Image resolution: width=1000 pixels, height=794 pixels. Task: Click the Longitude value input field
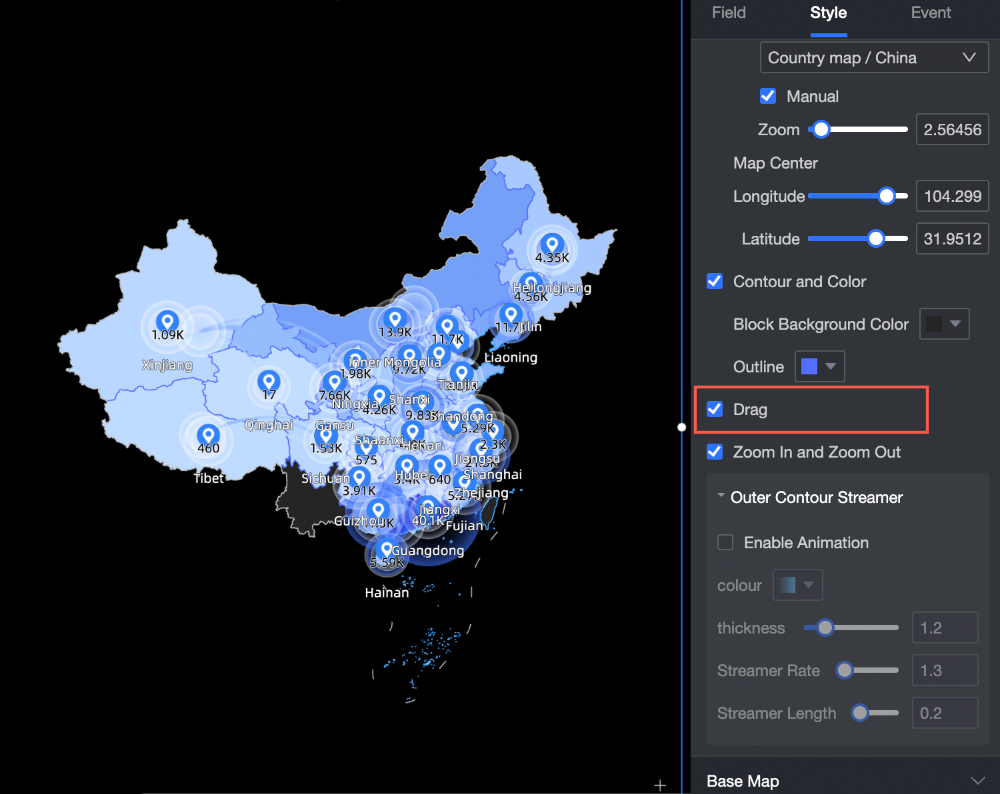coord(952,196)
